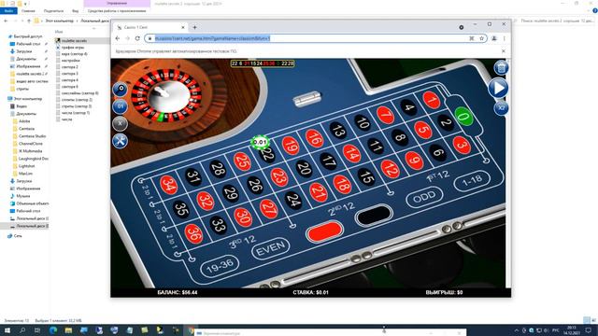
Task: Place a bet on 19-36
Action: 220,267
